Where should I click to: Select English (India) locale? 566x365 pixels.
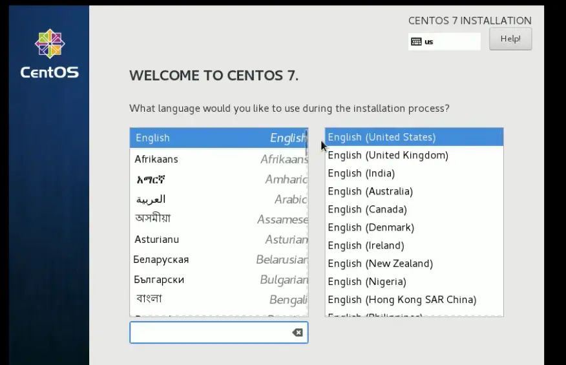coord(414,173)
